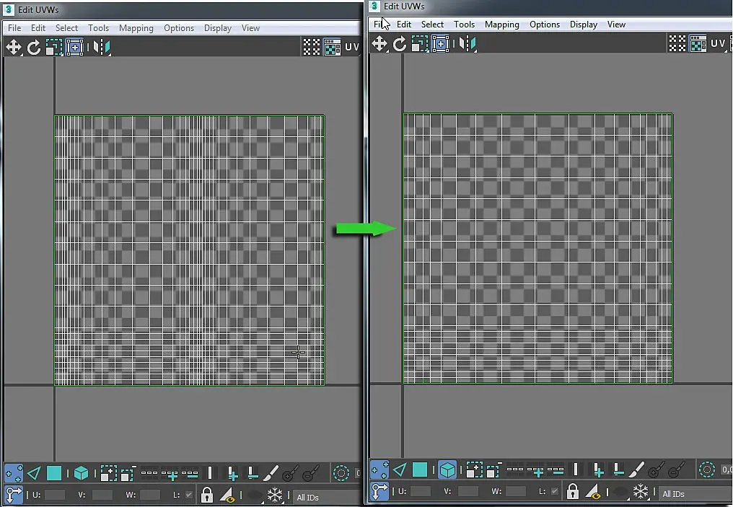Click Mirror tool in left window toolbar

point(102,47)
